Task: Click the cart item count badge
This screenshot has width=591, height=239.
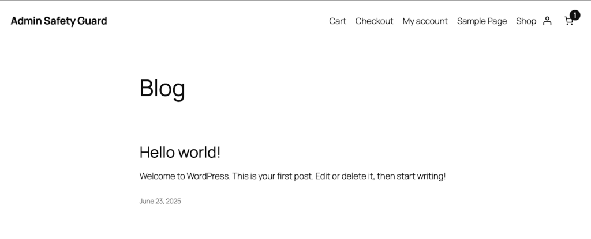Action: 574,15
